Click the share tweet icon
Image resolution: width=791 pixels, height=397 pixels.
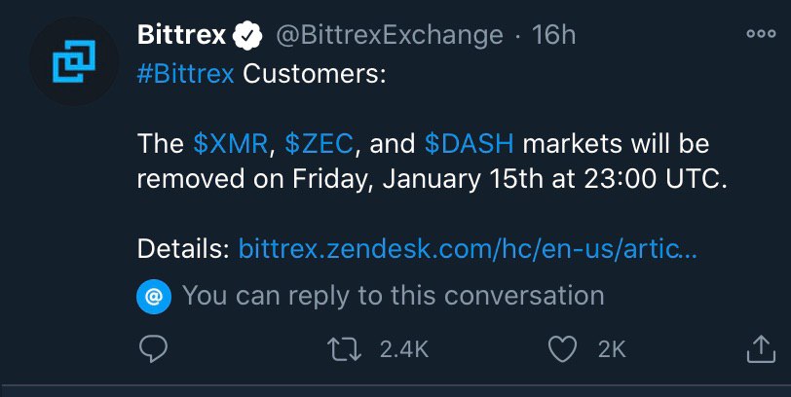pos(759,349)
